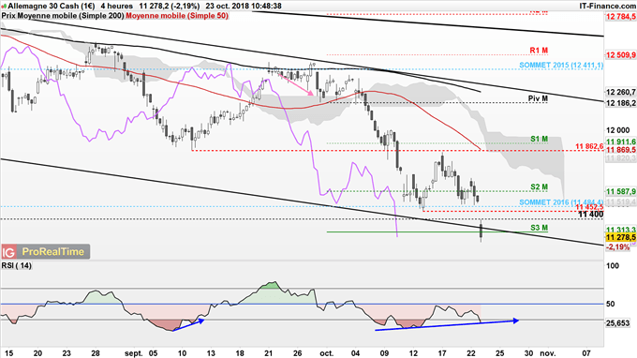
Task: Click the 11 278,2 (-2,19%) quote in header
Action: click(169, 7)
